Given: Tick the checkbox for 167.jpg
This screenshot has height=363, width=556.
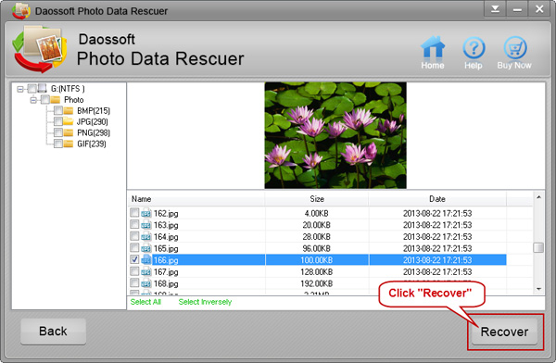Looking at the screenshot, I should 134,270.
